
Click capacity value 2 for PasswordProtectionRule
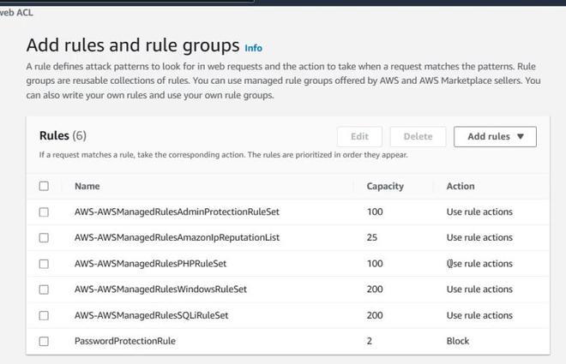click(x=370, y=341)
